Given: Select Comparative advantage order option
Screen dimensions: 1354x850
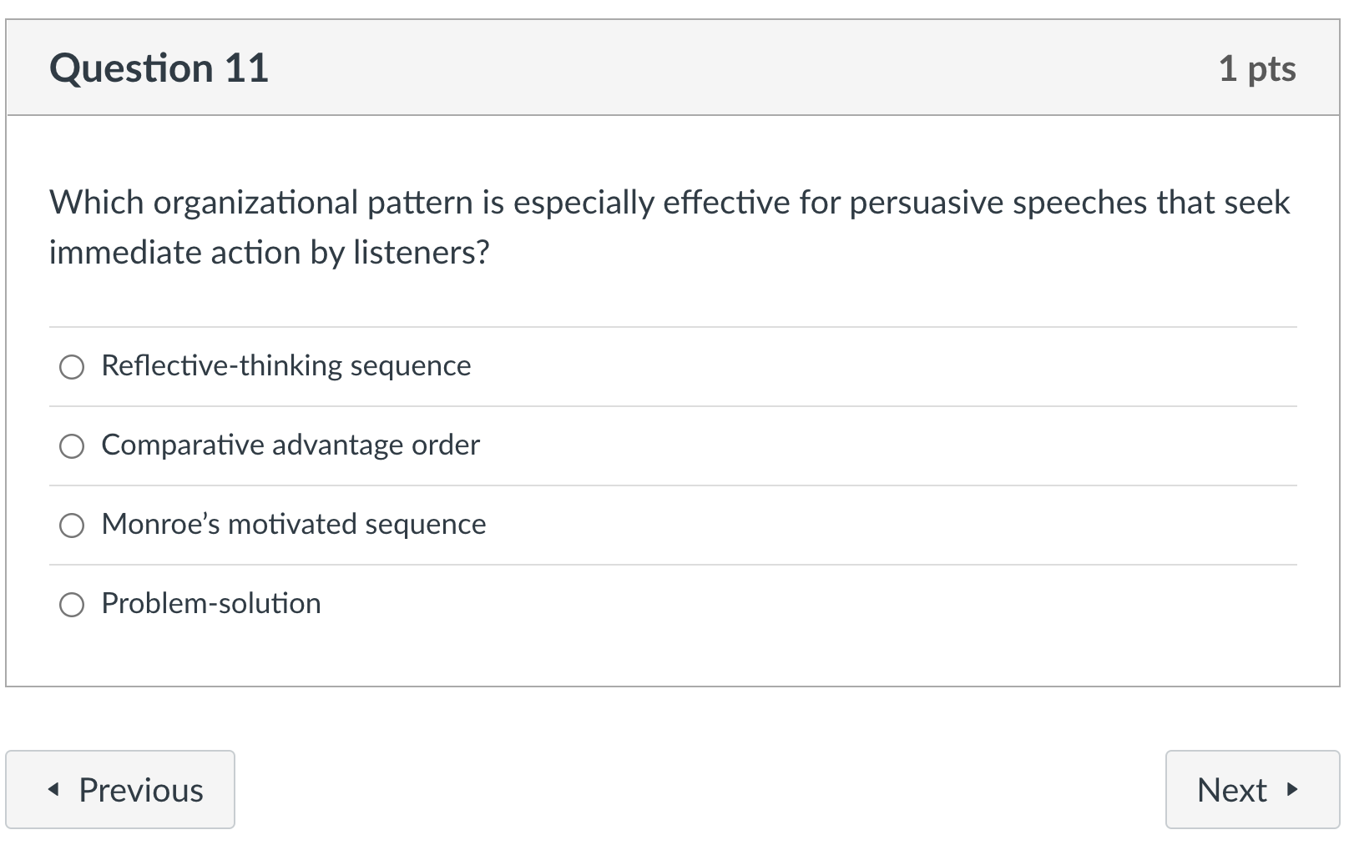Looking at the screenshot, I should pos(73,445).
